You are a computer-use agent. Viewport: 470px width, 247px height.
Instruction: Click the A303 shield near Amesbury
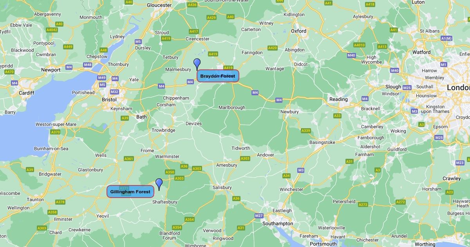(245, 158)
